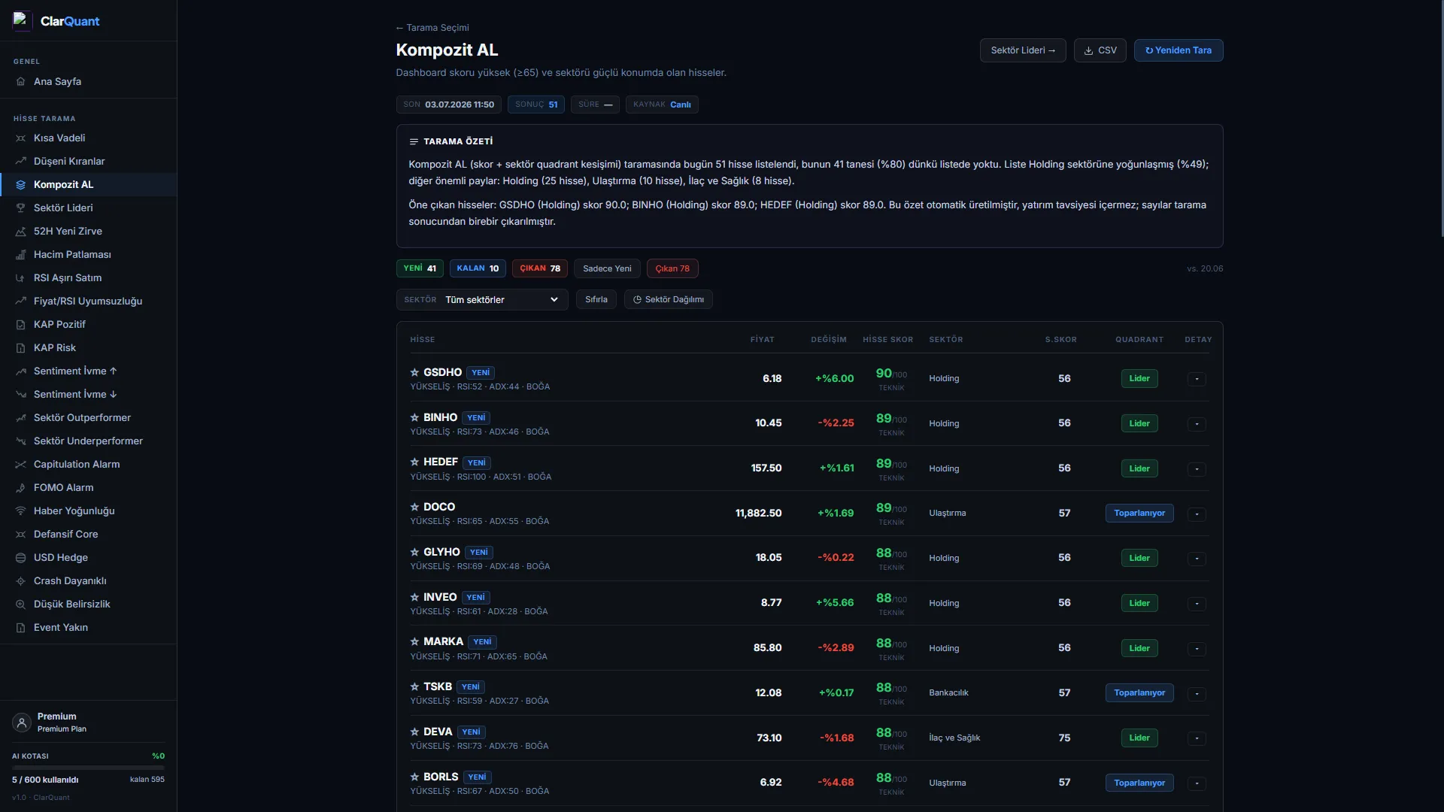
Task: Click the RSI Aşırı Satım icon
Action: pos(21,277)
